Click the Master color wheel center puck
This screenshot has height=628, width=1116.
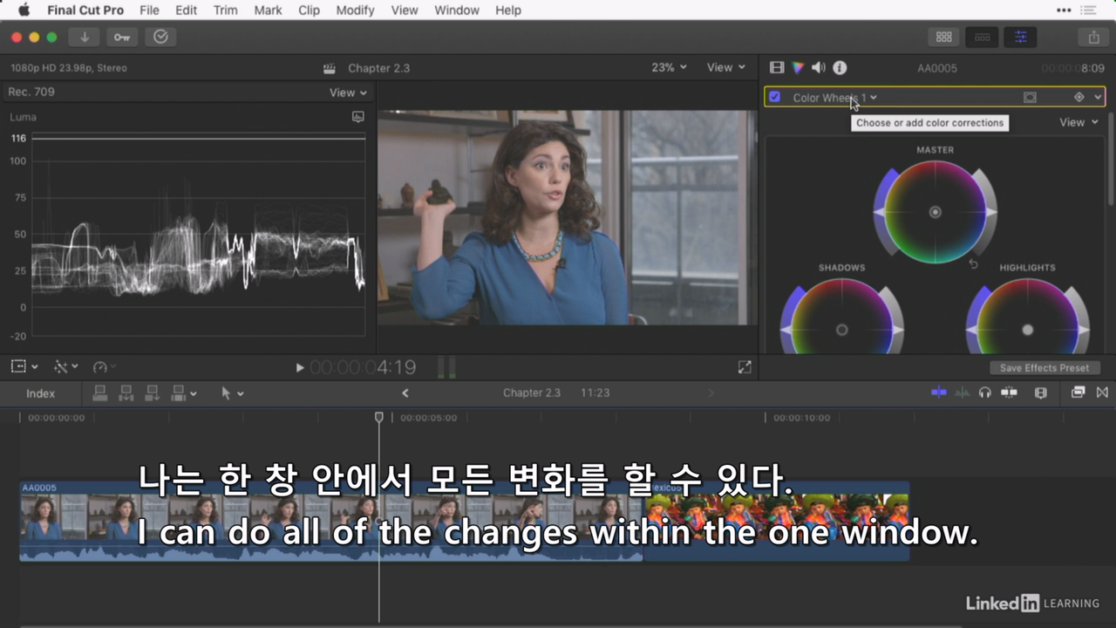pos(935,212)
